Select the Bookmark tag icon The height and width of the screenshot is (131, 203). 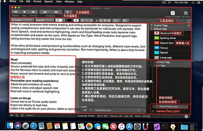156,33
